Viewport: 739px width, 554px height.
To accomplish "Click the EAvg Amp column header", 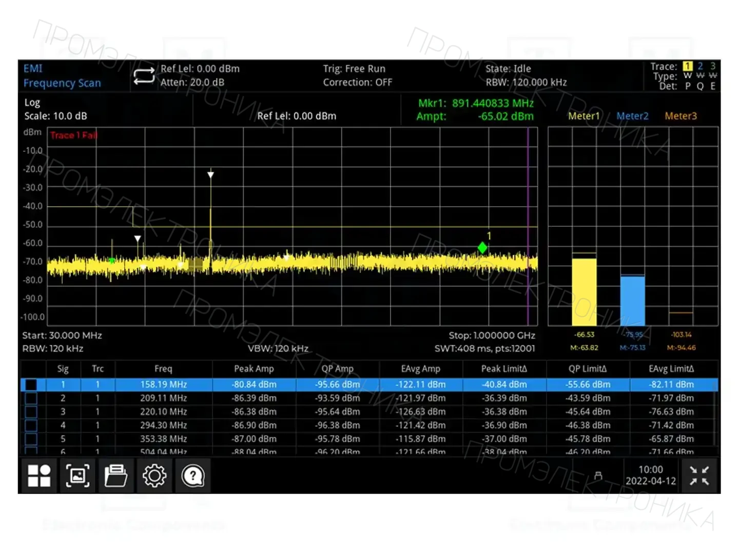I will (421, 369).
